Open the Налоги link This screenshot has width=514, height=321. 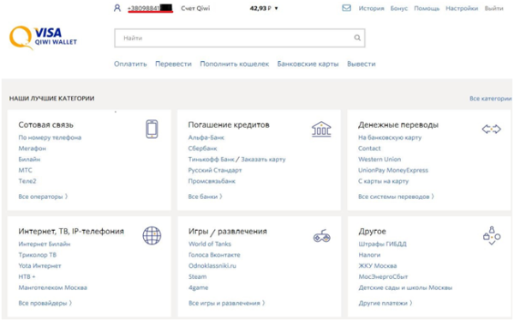(x=369, y=255)
